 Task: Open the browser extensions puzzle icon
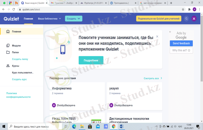pyautogui.click(x=189, y=9)
